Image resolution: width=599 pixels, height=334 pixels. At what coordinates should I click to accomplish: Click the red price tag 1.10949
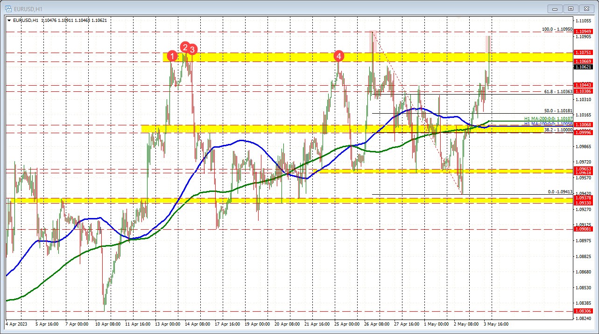585,32
